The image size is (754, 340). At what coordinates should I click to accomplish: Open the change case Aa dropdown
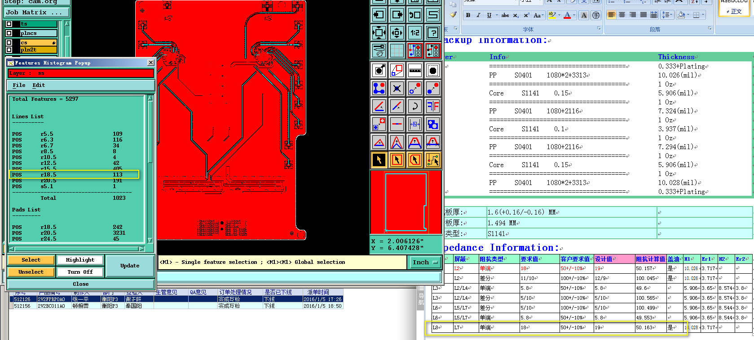click(x=538, y=15)
